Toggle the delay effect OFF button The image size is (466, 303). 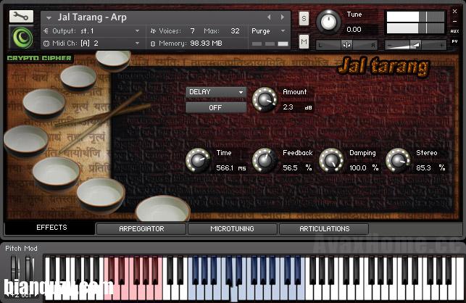pos(216,107)
